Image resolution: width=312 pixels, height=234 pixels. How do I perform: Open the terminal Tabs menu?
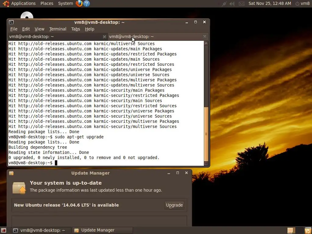coord(76,29)
